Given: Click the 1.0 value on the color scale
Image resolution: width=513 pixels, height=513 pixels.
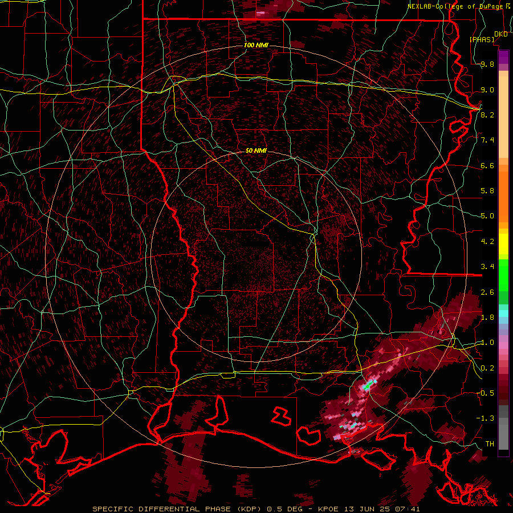Looking at the screenshot, I should pyautogui.click(x=487, y=343).
